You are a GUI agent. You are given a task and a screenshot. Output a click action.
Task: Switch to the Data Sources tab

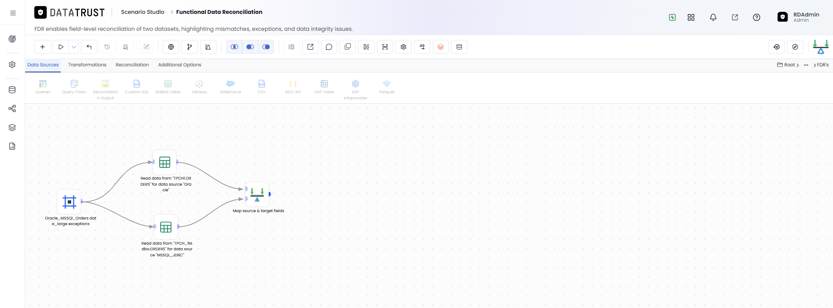point(43,65)
